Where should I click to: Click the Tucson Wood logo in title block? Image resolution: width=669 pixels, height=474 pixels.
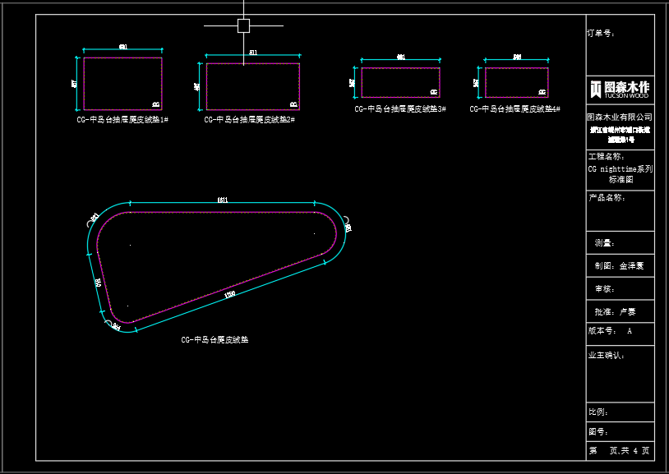pos(620,88)
